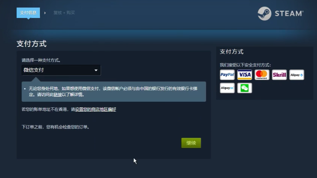Click the sidebar 支付方式 heading
Viewport: 317px width, 178px height.
coord(232,51)
